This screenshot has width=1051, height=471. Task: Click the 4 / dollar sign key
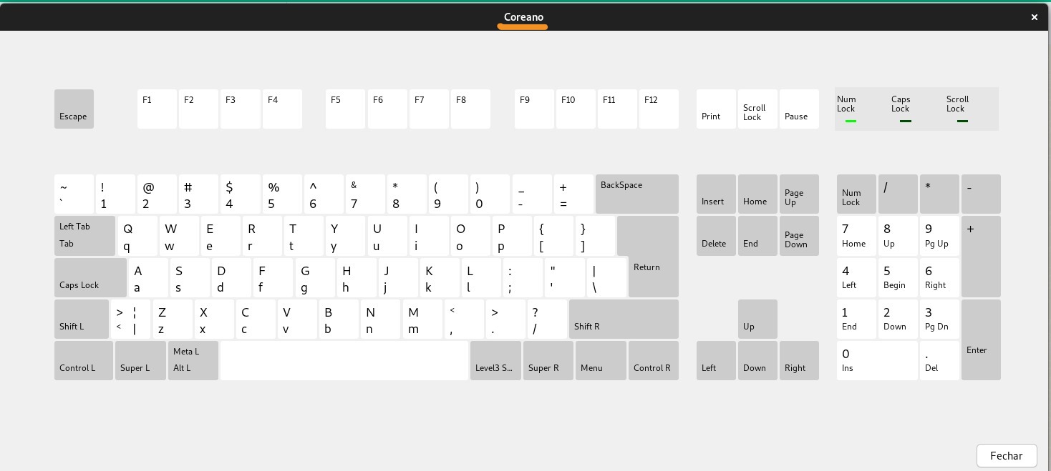coord(240,194)
